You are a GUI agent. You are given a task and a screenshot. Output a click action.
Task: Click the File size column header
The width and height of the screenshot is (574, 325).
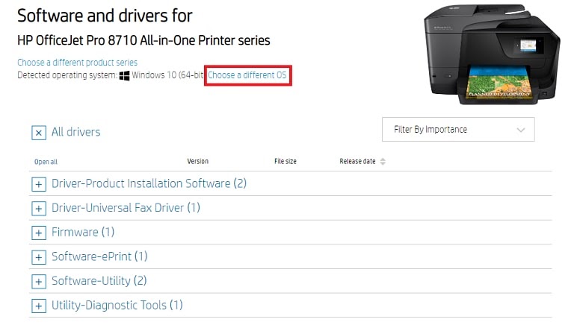286,161
